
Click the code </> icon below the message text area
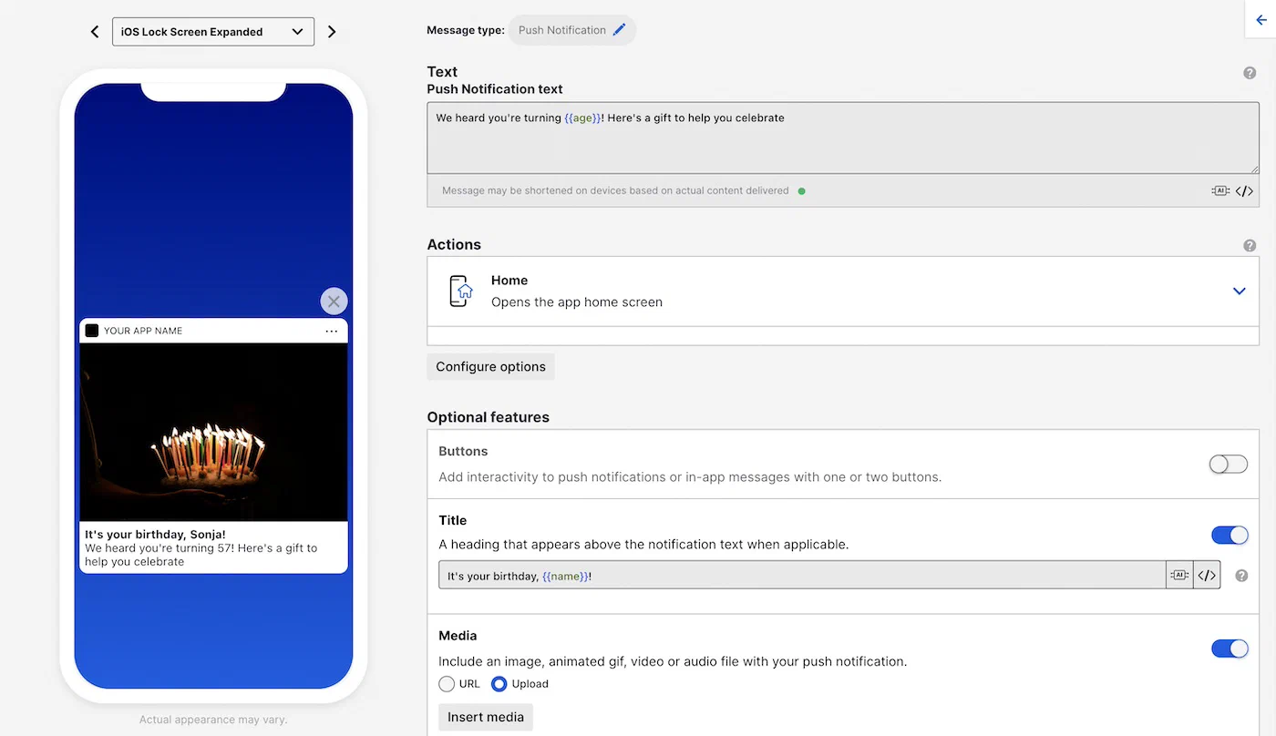[1245, 190]
